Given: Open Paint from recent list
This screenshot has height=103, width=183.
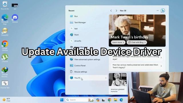Looking at the screenshot, I should [x=88, y=35].
